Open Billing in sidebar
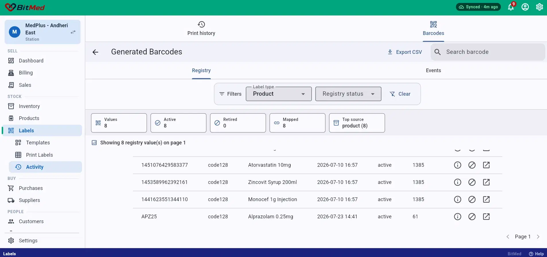This screenshot has height=257, width=547. coord(42,73)
